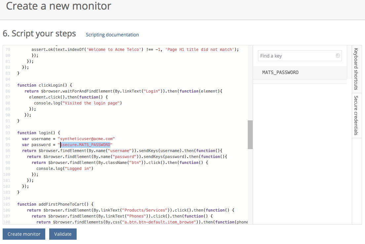The height and width of the screenshot is (244, 365).
Task: Click the '6. Script your steps' heading
Action: [39, 34]
